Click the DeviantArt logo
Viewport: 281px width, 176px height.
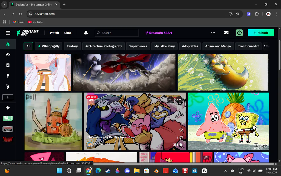pyautogui.click(x=27, y=33)
